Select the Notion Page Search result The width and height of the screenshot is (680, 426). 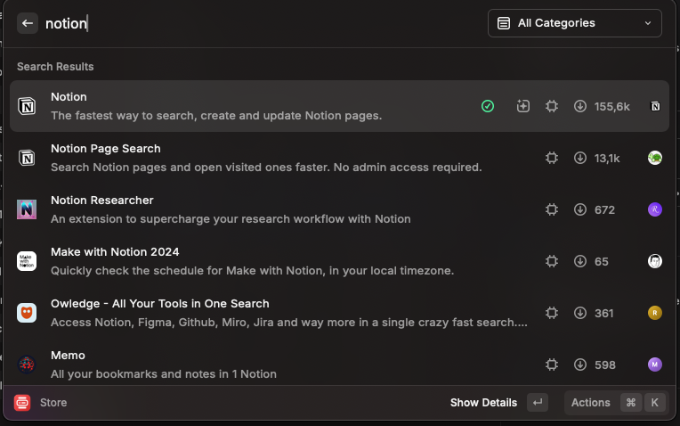267,158
